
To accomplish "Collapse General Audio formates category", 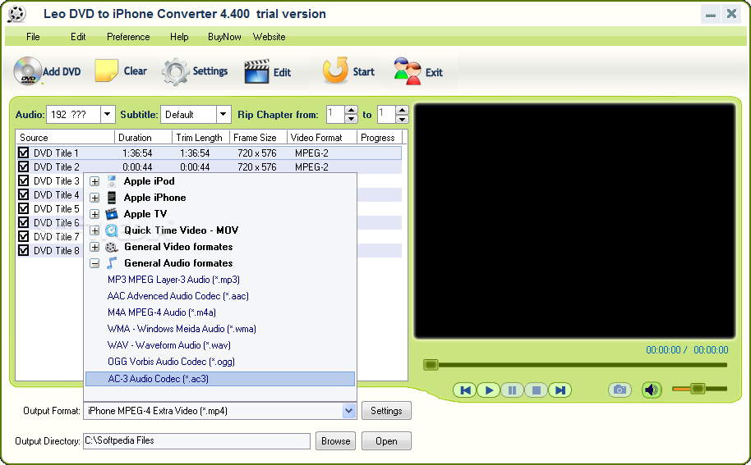I will pos(94,263).
